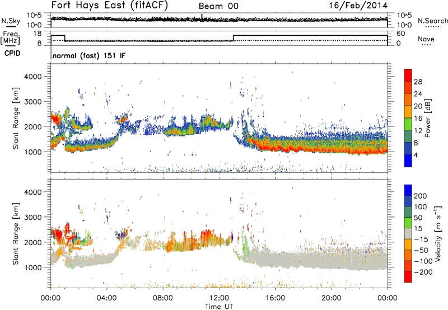The height and width of the screenshot is (310, 448).
Task: Click the '60' Nave axis value
Action: [400, 34]
